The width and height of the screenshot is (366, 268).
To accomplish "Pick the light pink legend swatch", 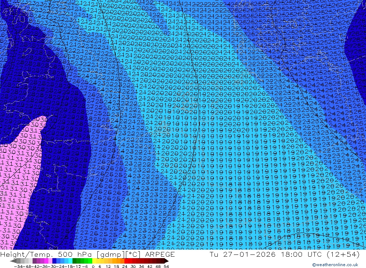I will [x=50, y=261].
